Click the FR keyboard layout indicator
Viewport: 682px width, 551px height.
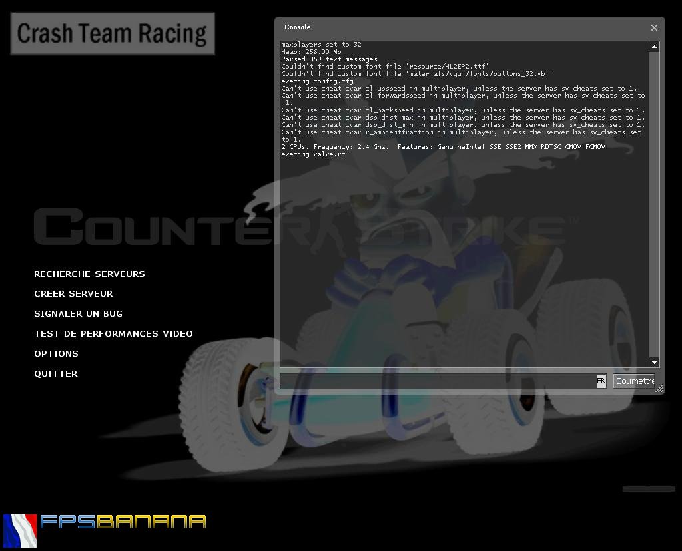point(600,381)
